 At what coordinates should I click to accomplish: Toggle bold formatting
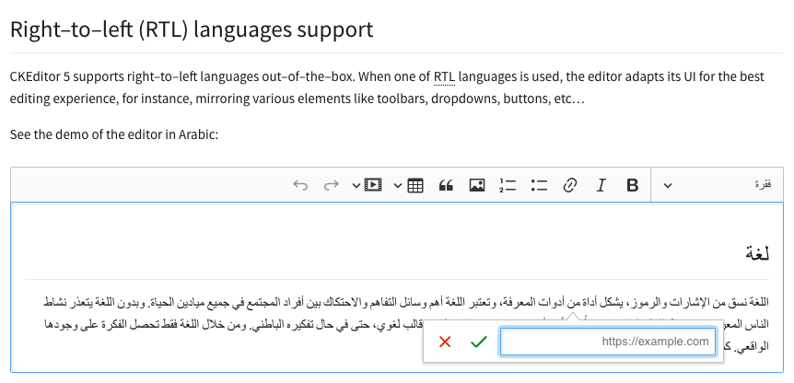pos(632,185)
